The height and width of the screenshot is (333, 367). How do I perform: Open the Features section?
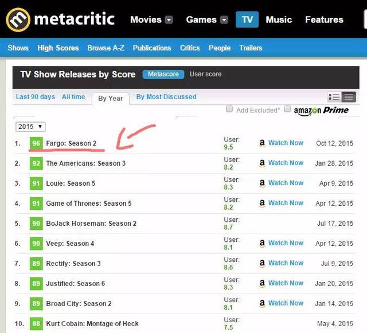324,19
